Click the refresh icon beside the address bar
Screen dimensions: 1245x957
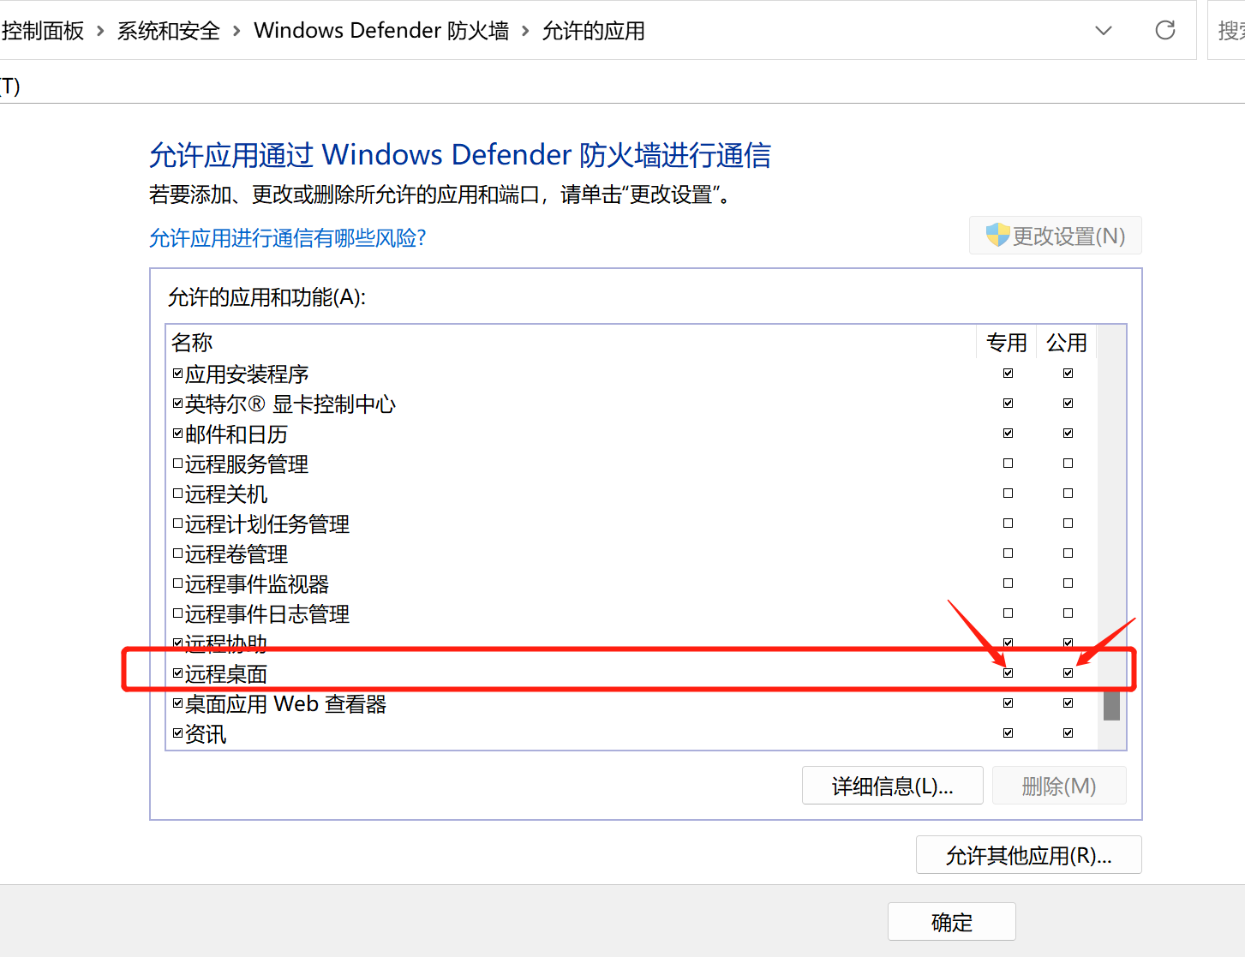pos(1165,31)
